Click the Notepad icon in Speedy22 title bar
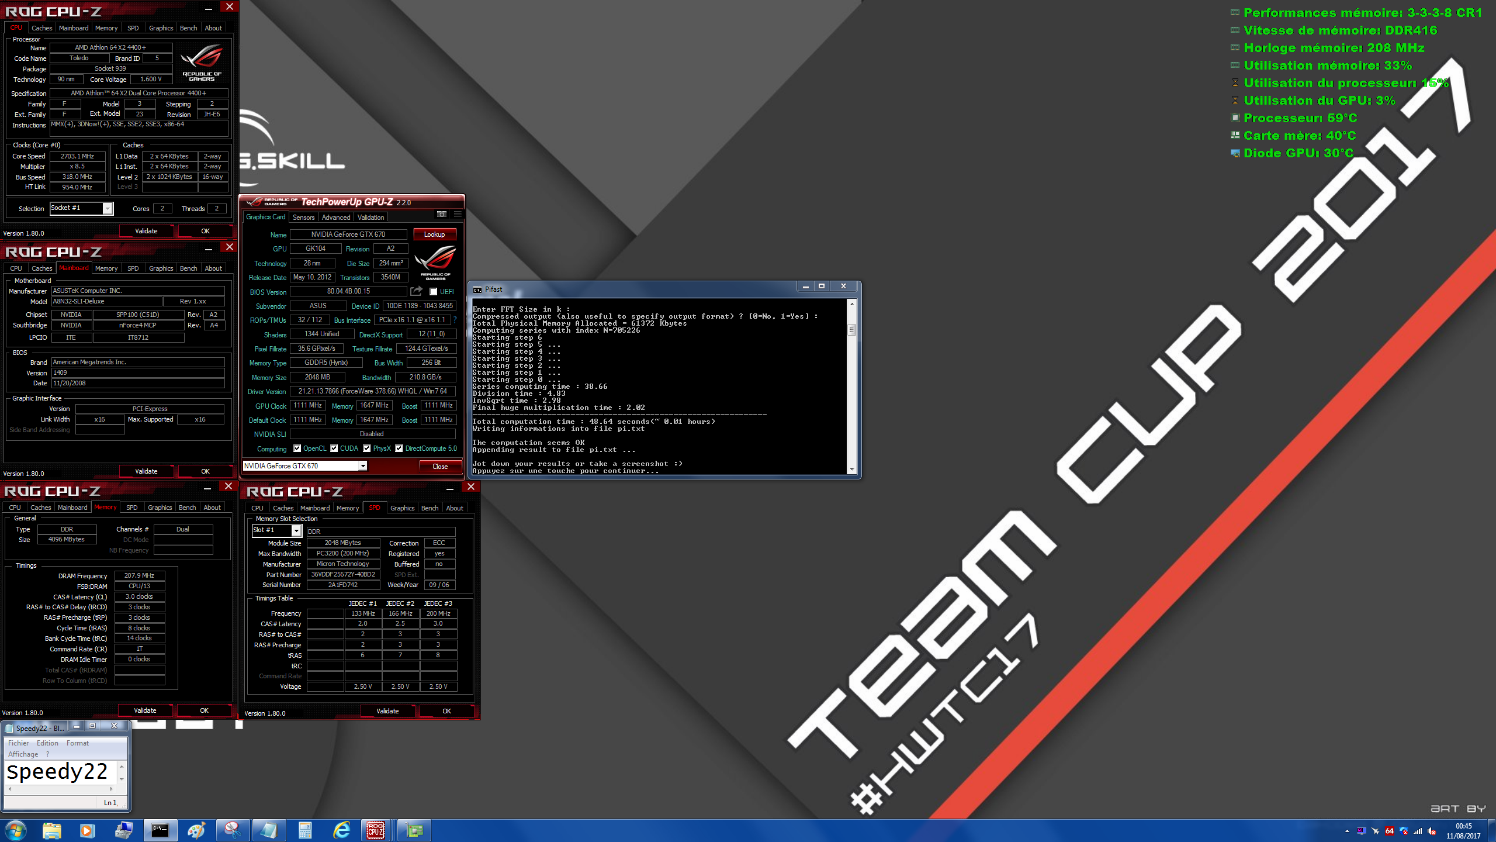Viewport: 1496px width, 842px height. point(9,728)
